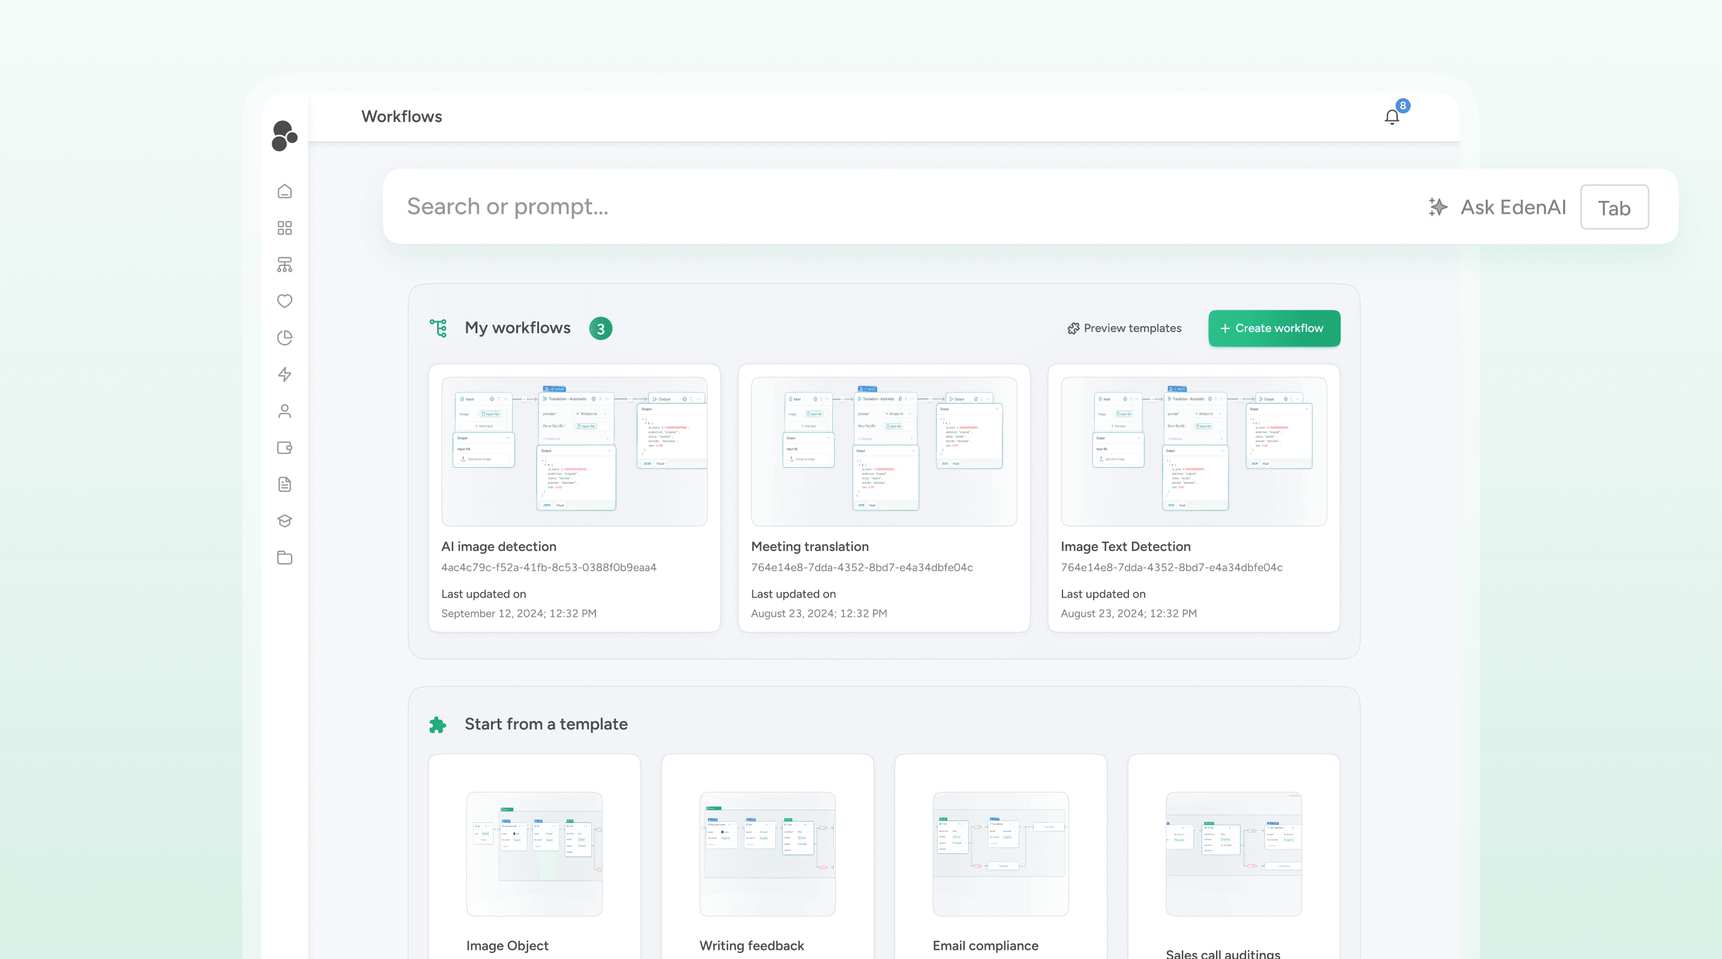Click the home icon in the sidebar
1722x959 pixels.
284,191
